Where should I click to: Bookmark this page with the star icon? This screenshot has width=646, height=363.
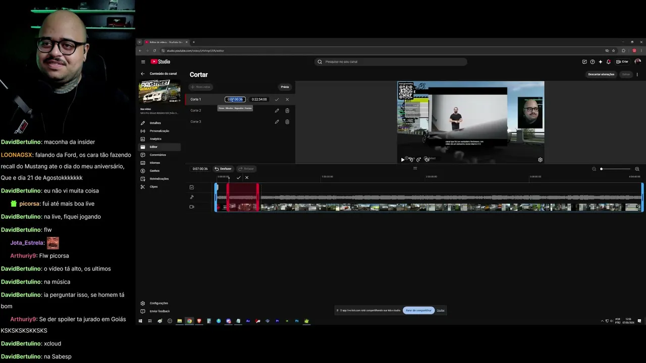pyautogui.click(x=614, y=50)
